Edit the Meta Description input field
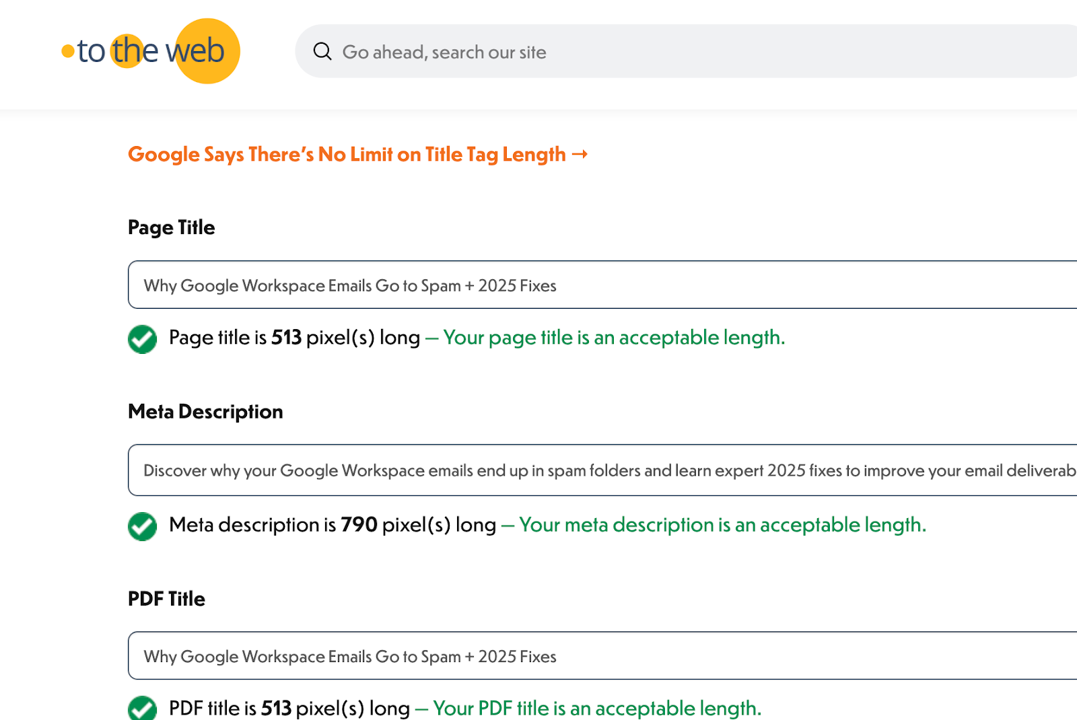The height and width of the screenshot is (720, 1077). pyautogui.click(x=602, y=470)
